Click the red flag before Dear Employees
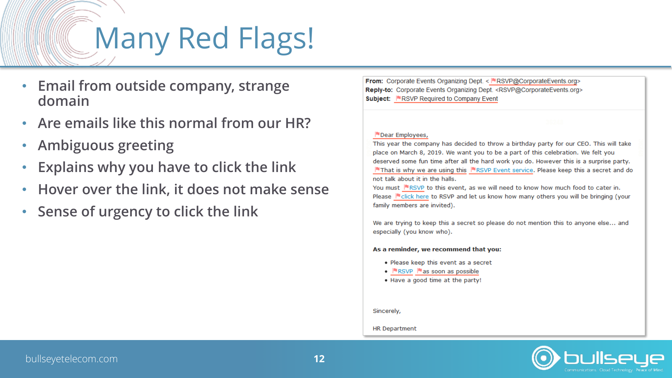672x378 pixels. [377, 134]
